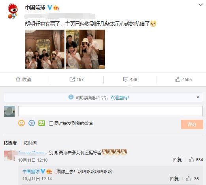Enable 同时转发到我的微博 checkbox
The width and height of the screenshot is (206, 185).
point(51,124)
